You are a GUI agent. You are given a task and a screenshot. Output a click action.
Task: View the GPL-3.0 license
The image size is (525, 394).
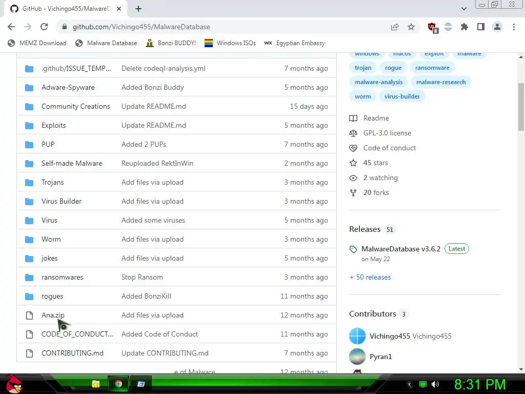380,133
